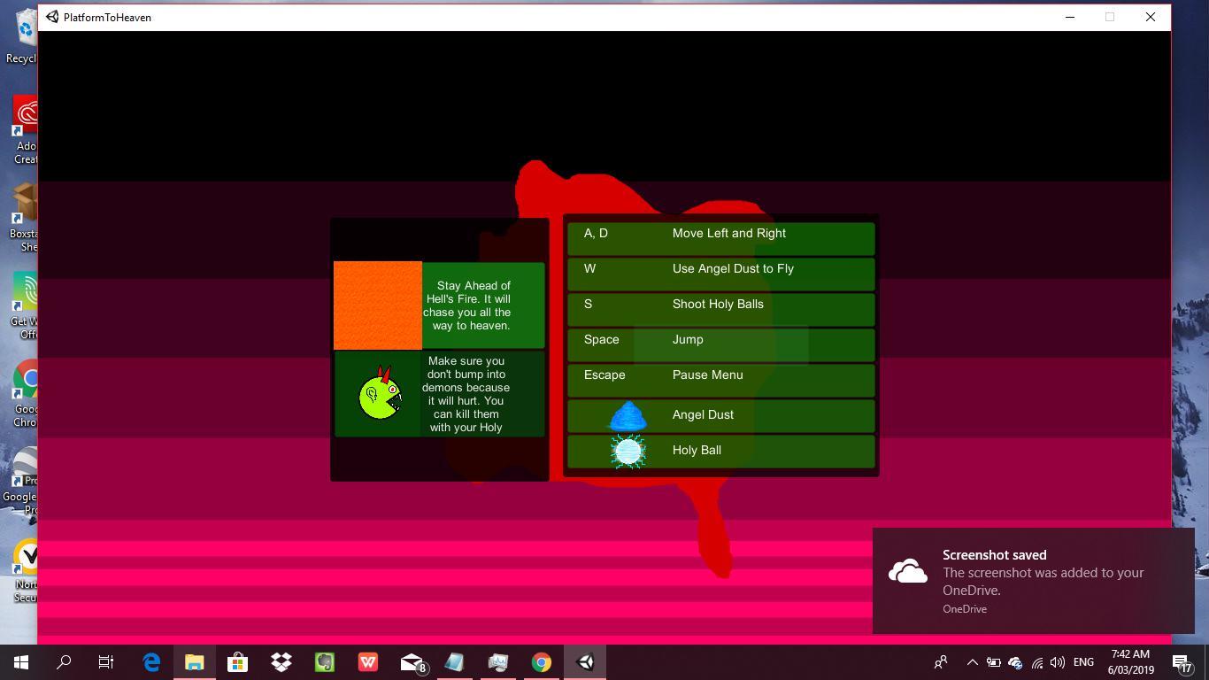The height and width of the screenshot is (680, 1209).
Task: Open the Windows Start menu
Action: 20,662
